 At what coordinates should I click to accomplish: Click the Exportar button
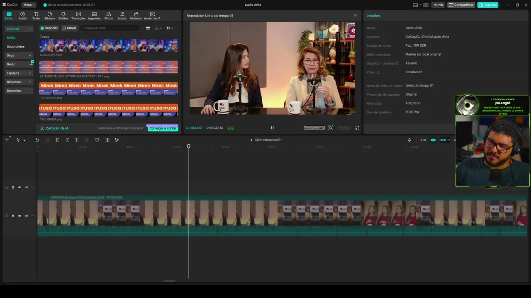click(488, 5)
